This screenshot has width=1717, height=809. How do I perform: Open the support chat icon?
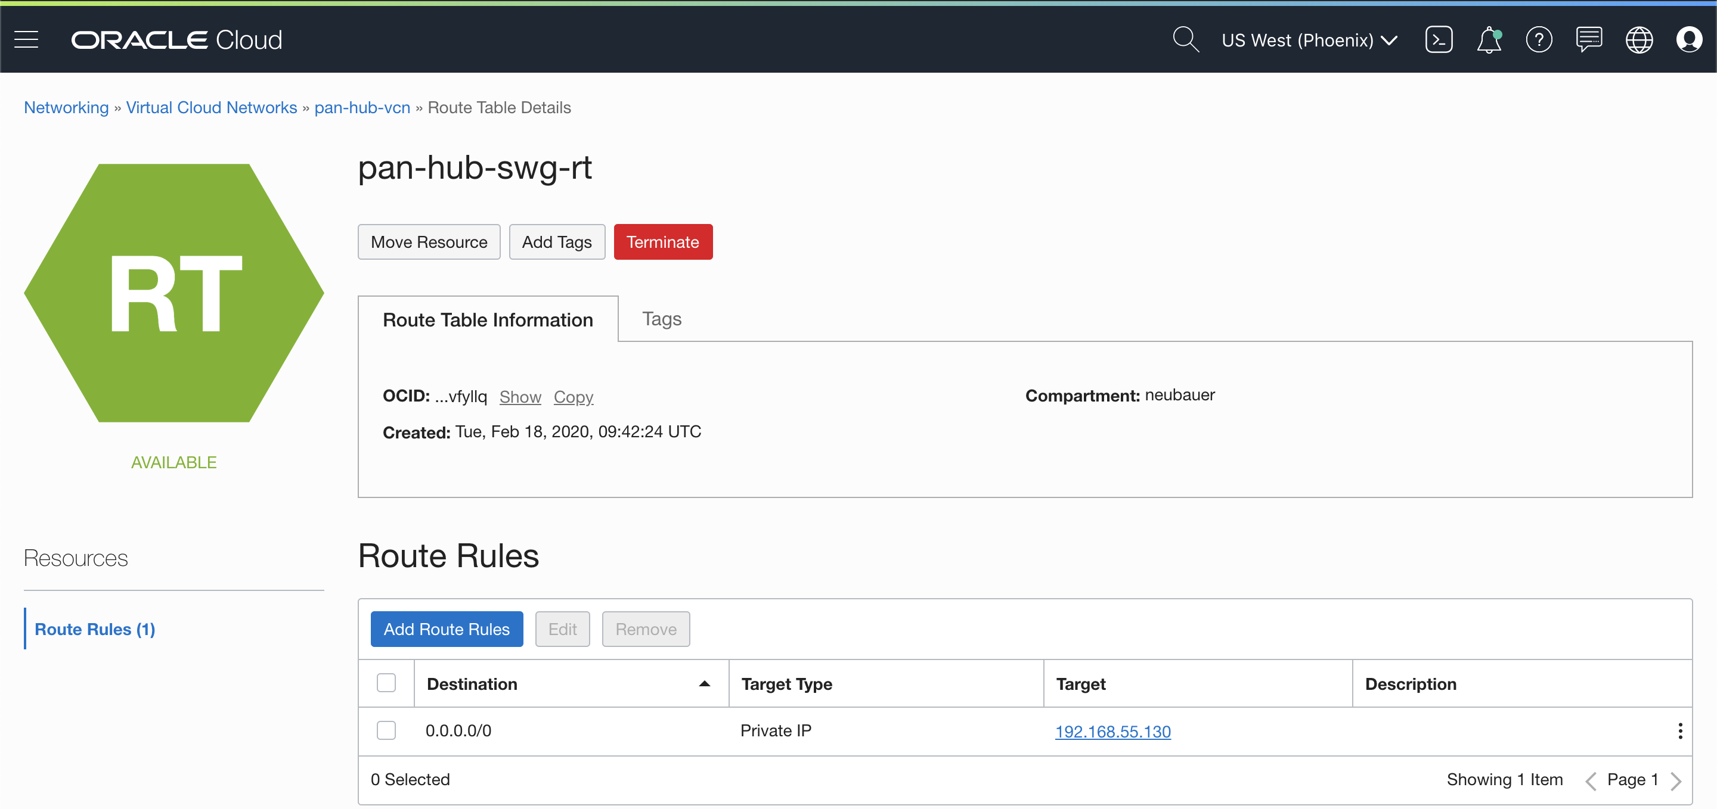click(1588, 40)
